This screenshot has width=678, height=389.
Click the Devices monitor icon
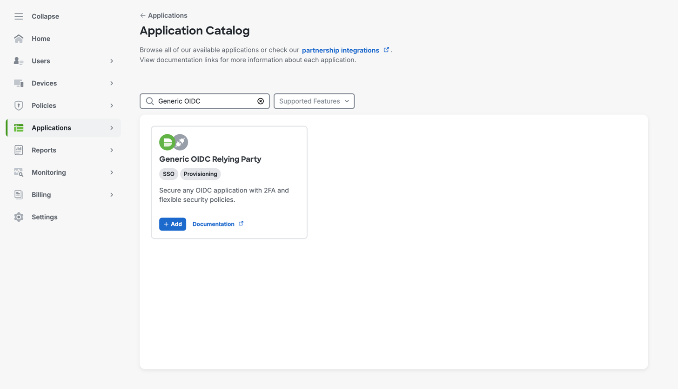tap(19, 83)
